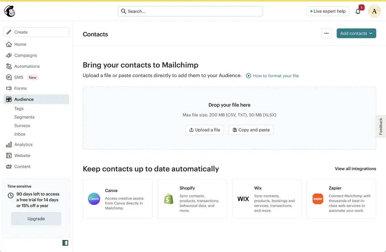Click the Mailchimp Freddie logo

(x=10, y=11)
